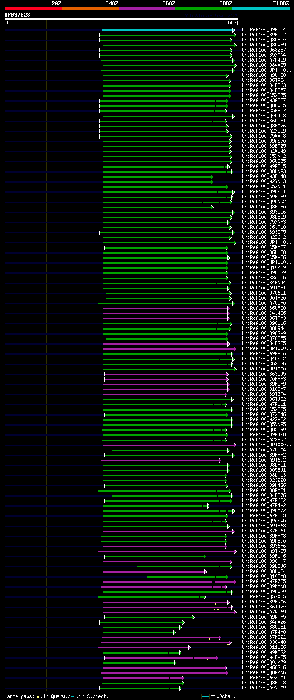Image resolution: width=294 pixels, height=700 pixels.
Task: Select hit label UniRef100_B4FB63
Action: 264,85
